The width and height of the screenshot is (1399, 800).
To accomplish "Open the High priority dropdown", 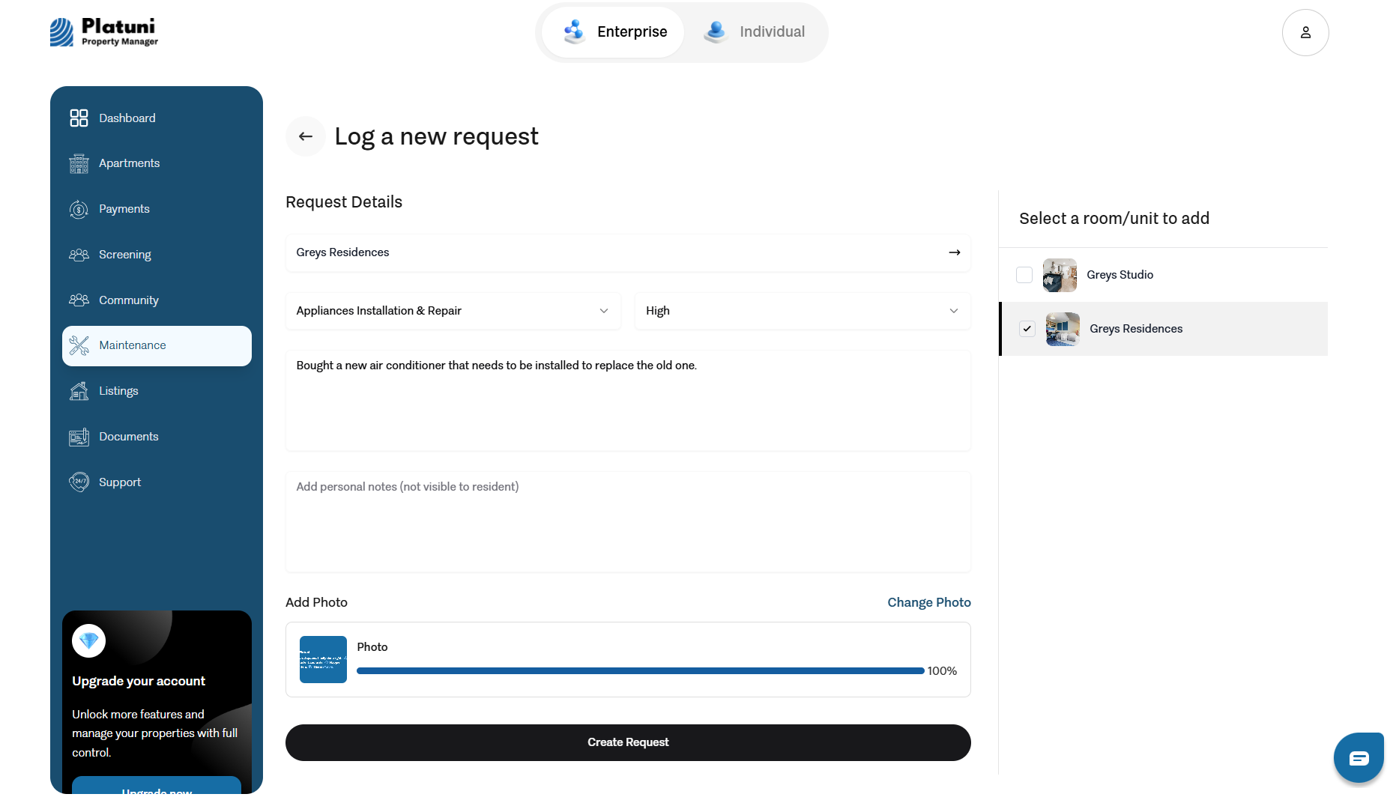I will pos(803,311).
